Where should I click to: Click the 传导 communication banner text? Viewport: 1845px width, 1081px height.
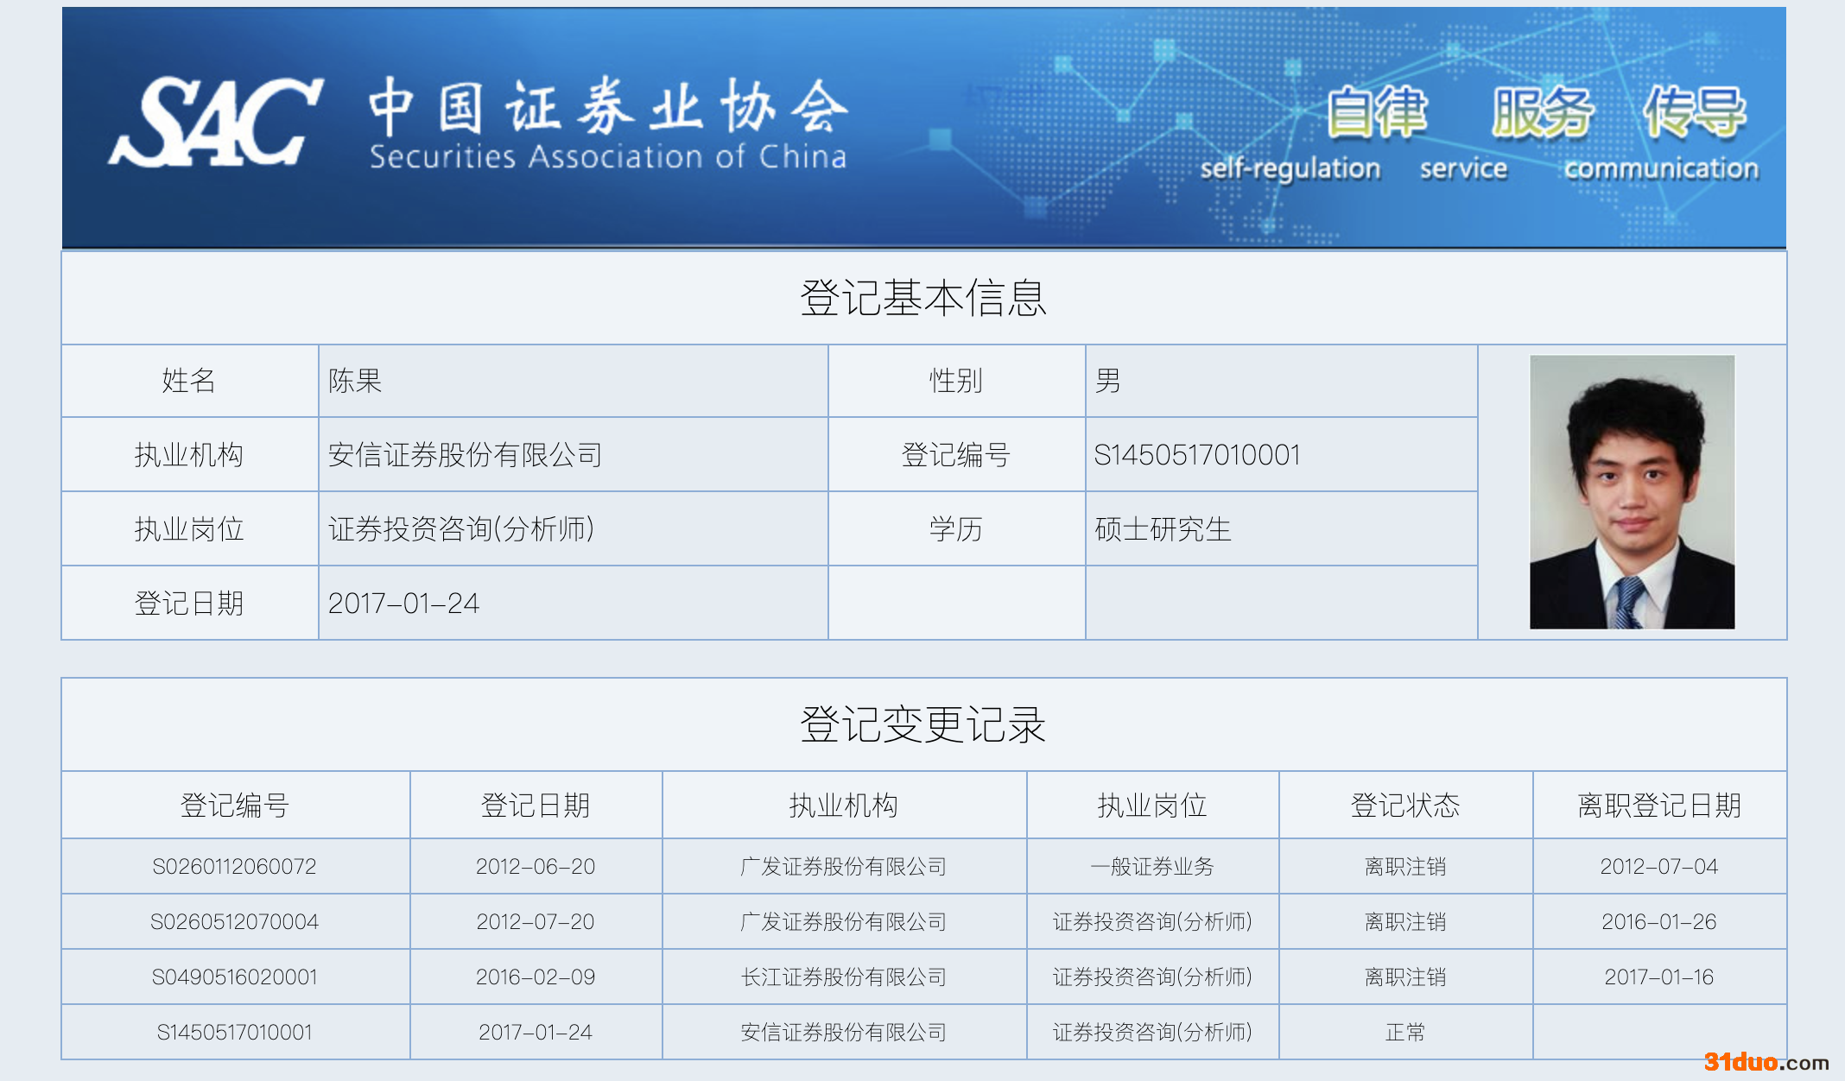(1694, 114)
